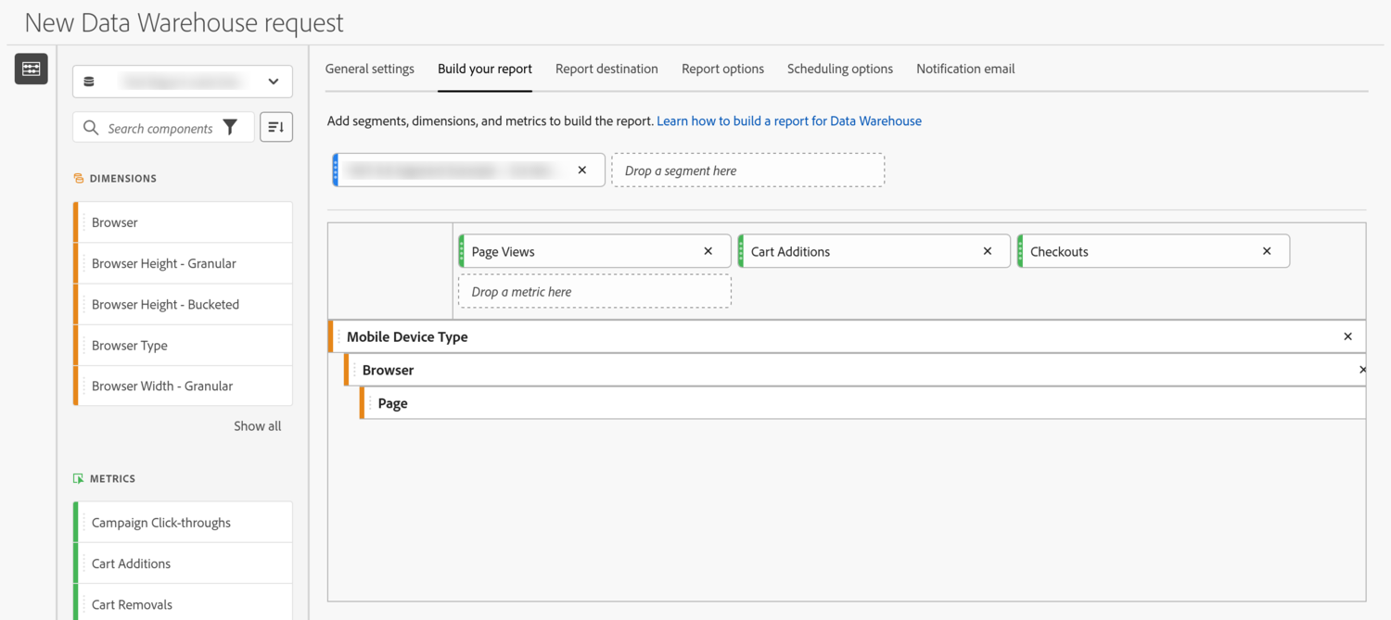The image size is (1391, 620).
Task: Select the Cart Additions chip in report
Action: coord(874,251)
